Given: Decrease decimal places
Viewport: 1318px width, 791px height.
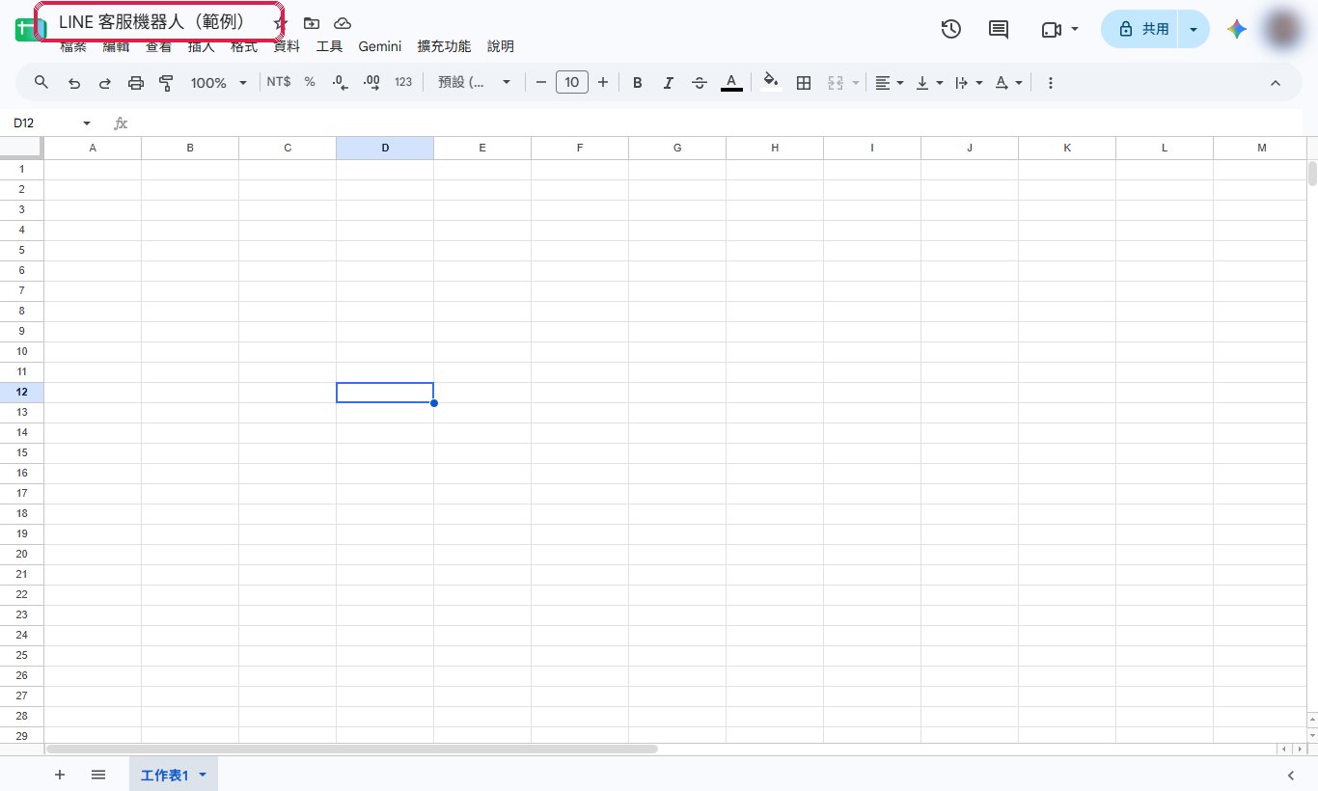Looking at the screenshot, I should click(x=340, y=83).
